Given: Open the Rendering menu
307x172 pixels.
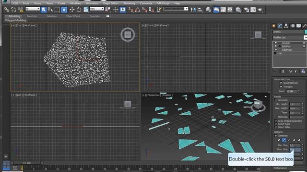Looking at the screenshot, I should point(129,3).
